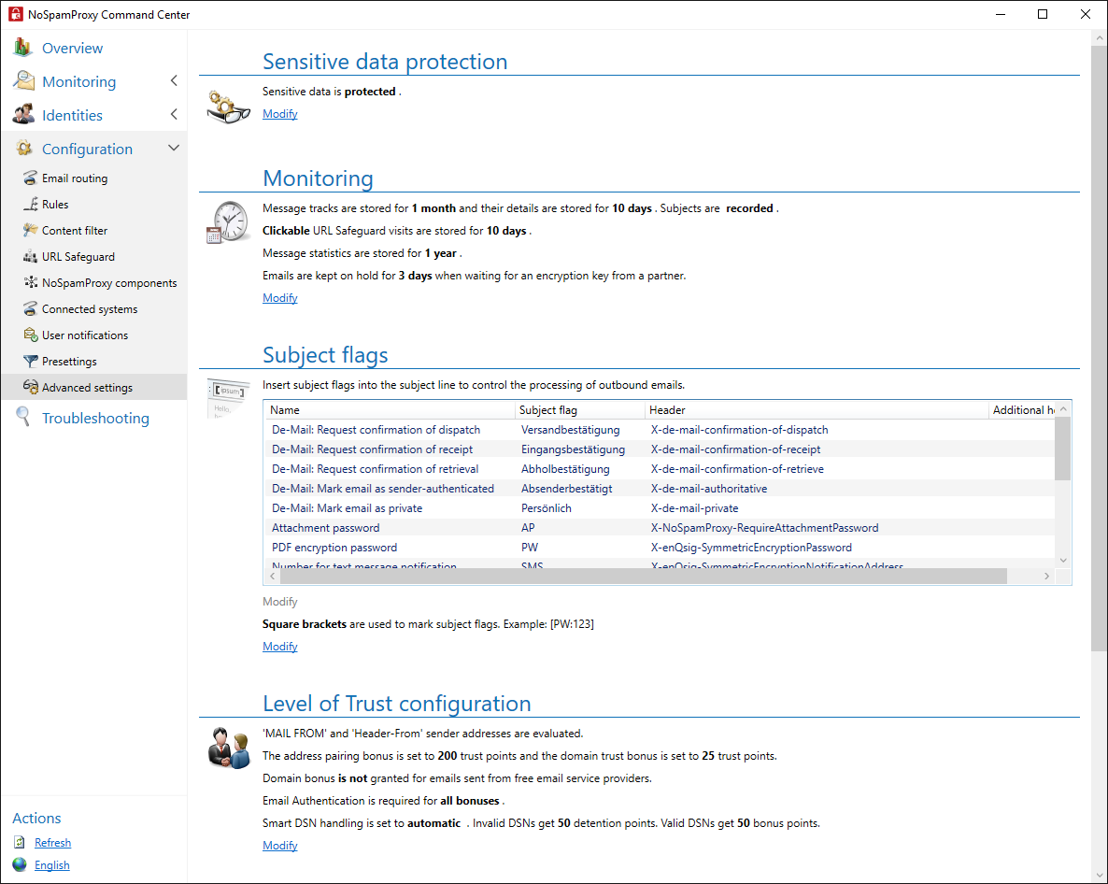Click the globe icon beside English
This screenshot has height=884, width=1108.
(20, 865)
